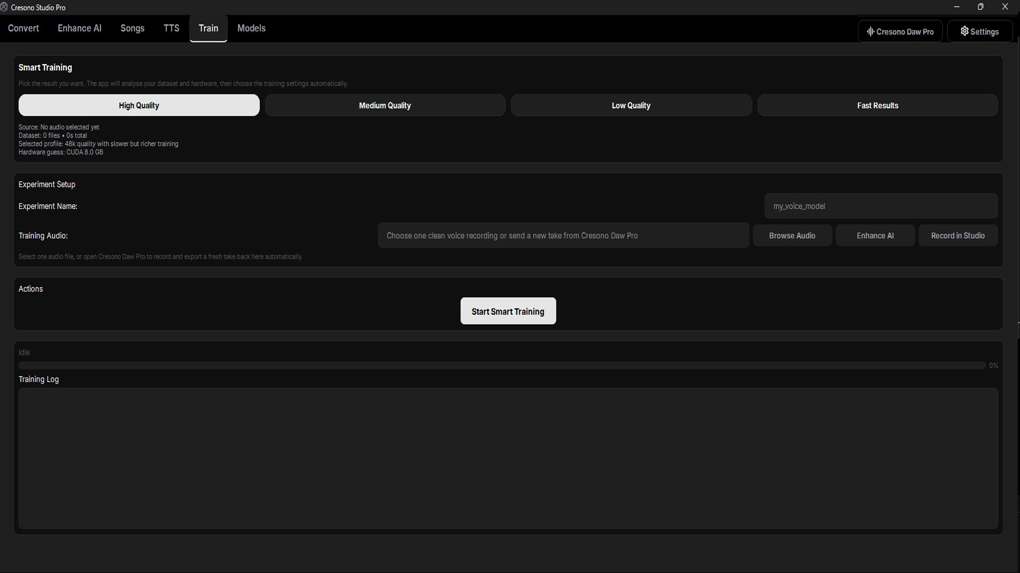Go to the Songs tab
Image resolution: width=1020 pixels, height=573 pixels.
click(132, 28)
